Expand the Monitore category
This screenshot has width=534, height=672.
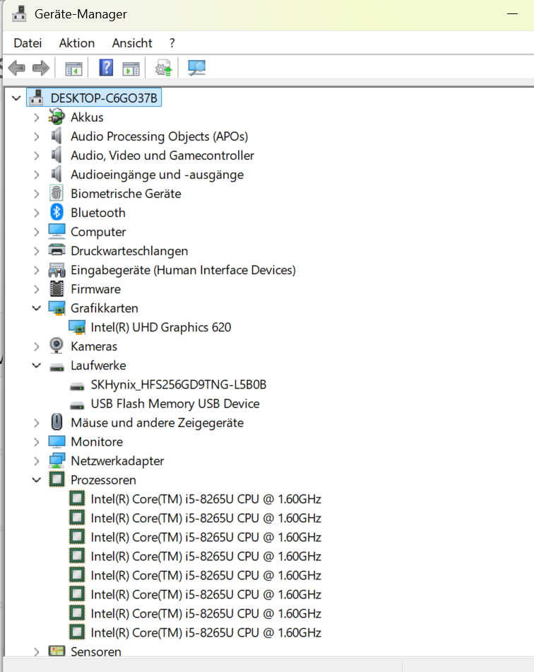pyautogui.click(x=37, y=442)
